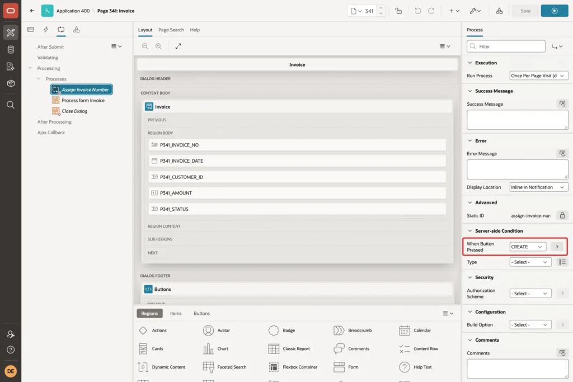Viewport: 573px width, 382px height.
Task: Run the page with play button
Action: coord(555,11)
